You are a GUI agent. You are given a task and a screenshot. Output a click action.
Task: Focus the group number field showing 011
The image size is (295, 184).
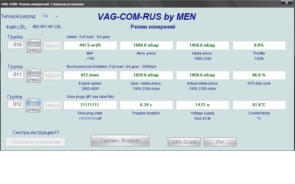(16, 75)
